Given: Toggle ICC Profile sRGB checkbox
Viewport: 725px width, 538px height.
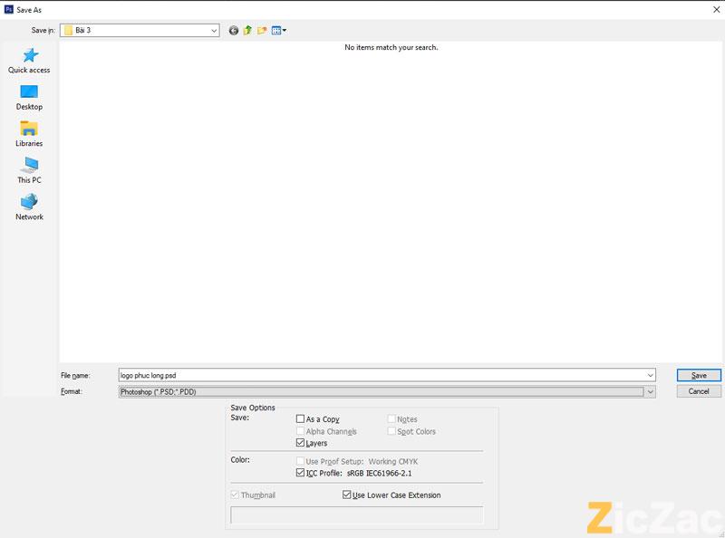Looking at the screenshot, I should pos(301,473).
